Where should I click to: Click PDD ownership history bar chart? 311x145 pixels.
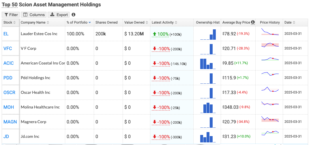coord(208,78)
